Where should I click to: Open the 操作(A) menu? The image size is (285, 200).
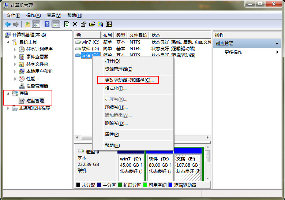(x=33, y=15)
